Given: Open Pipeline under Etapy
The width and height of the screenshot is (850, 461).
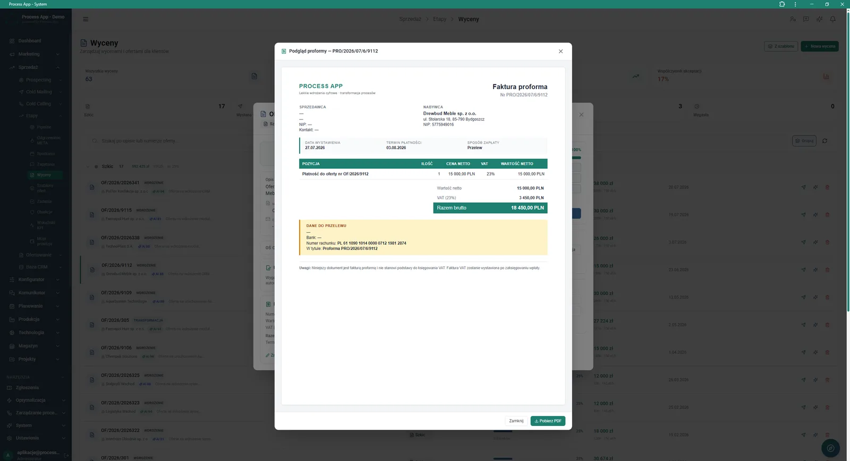Looking at the screenshot, I should [44, 127].
